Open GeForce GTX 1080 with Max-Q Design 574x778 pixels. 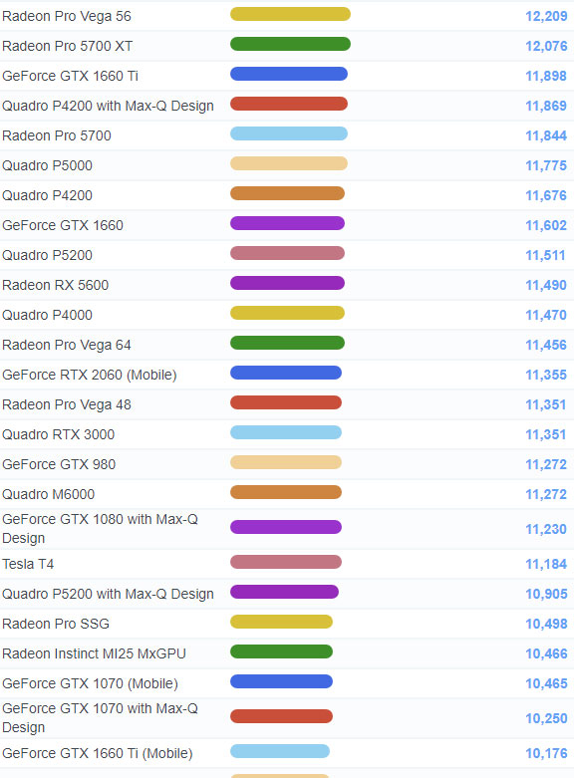coord(100,528)
